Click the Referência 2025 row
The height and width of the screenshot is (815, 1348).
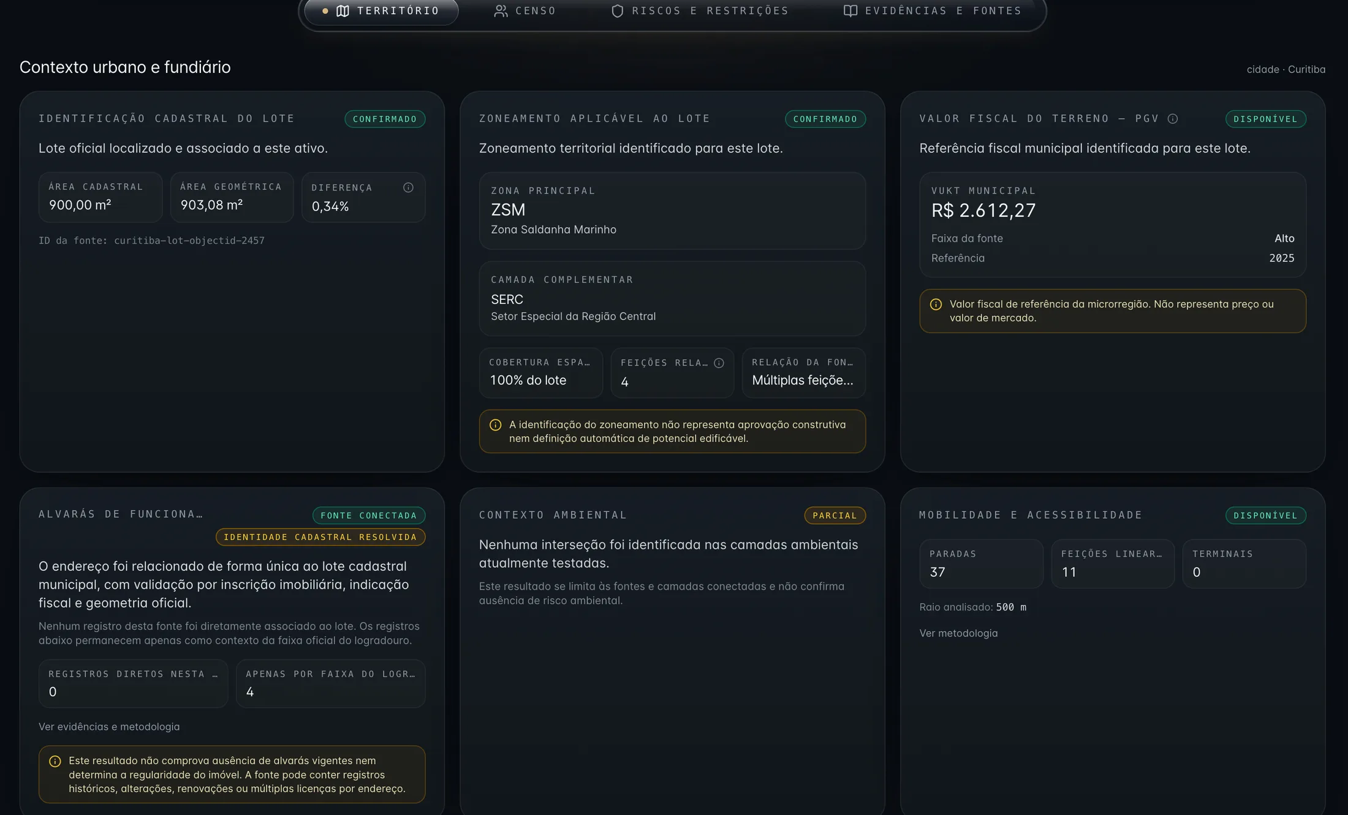point(1113,258)
